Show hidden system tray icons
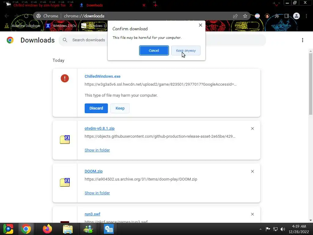 click(x=260, y=229)
